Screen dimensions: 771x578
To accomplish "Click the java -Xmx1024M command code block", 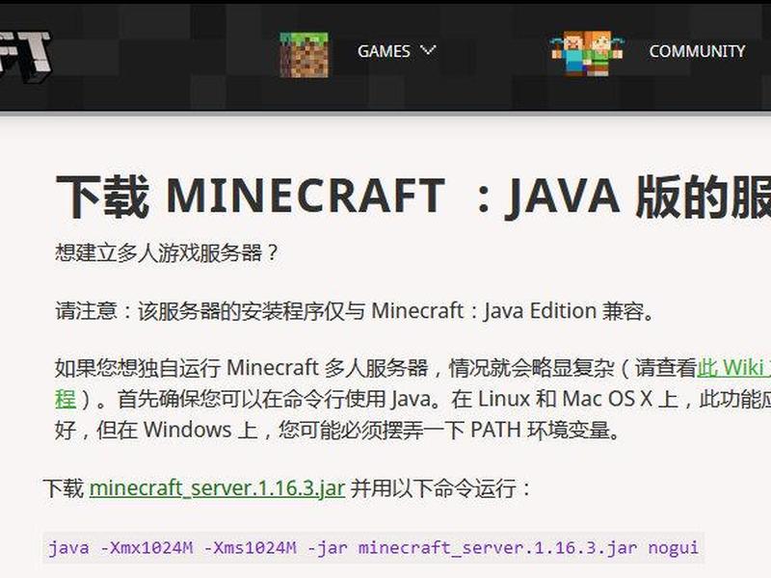I will point(373,547).
